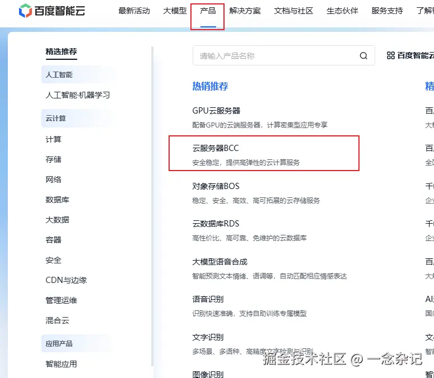
Task: Click description 稳定、安全、高效、高可拓展的云存储服务
Action: point(256,200)
